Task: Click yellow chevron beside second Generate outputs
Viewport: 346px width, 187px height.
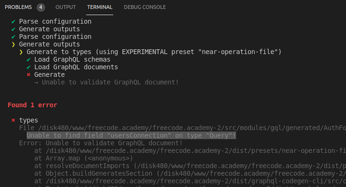Action: click(x=13, y=44)
